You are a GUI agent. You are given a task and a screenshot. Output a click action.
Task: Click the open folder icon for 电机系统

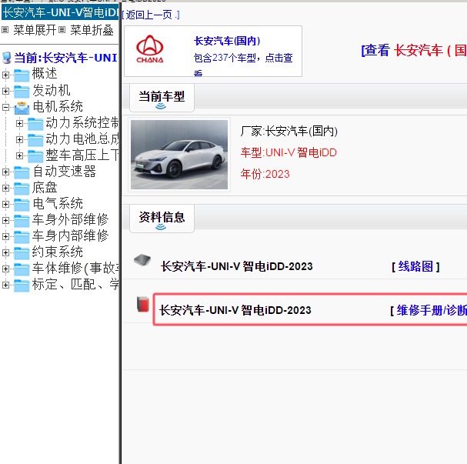pyautogui.click(x=22, y=107)
